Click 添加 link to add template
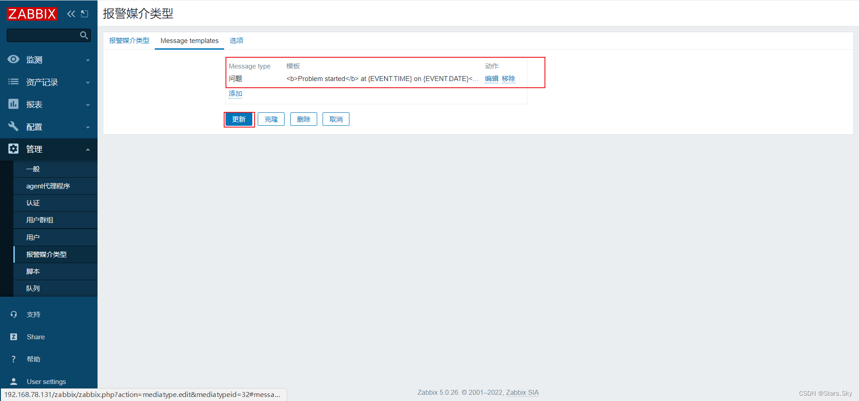This screenshot has width=859, height=401. click(235, 94)
